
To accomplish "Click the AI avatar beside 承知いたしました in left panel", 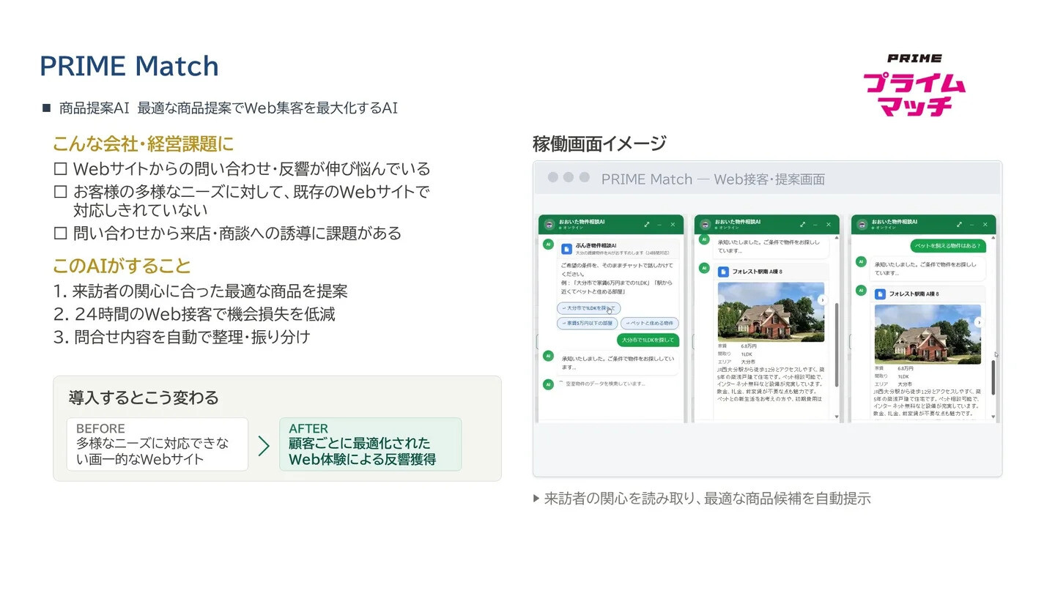I will pos(548,356).
